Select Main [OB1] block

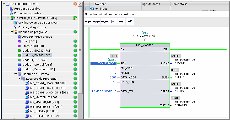click(x=29, y=41)
